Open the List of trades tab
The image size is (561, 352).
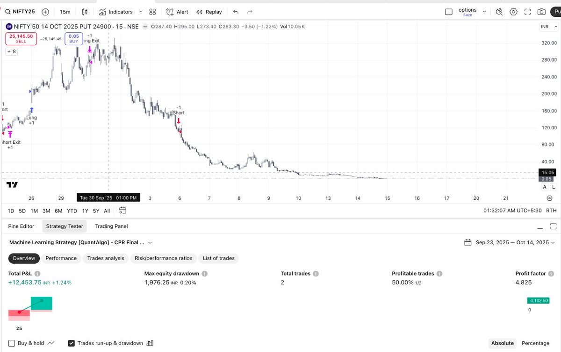(218, 258)
